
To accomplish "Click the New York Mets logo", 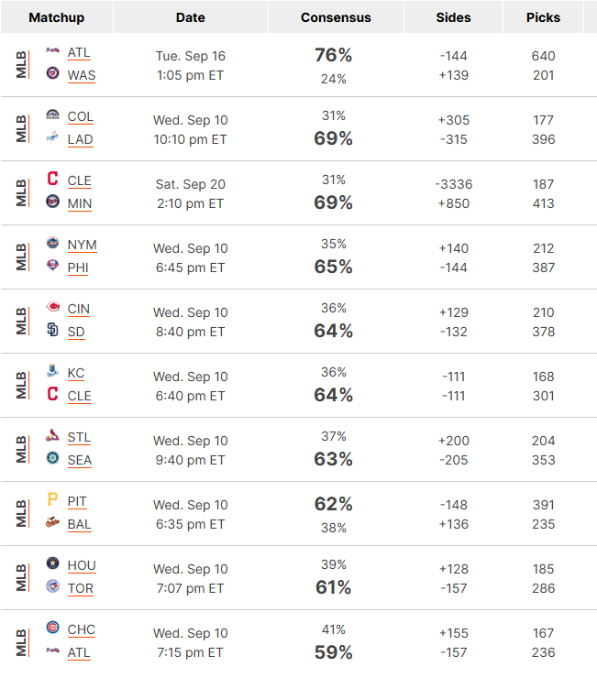I will [52, 243].
